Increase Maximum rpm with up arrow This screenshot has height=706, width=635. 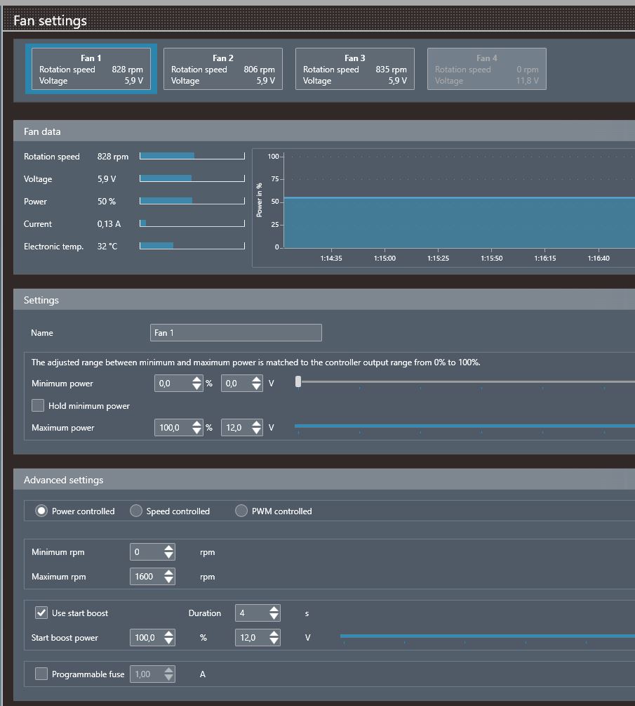coord(168,573)
